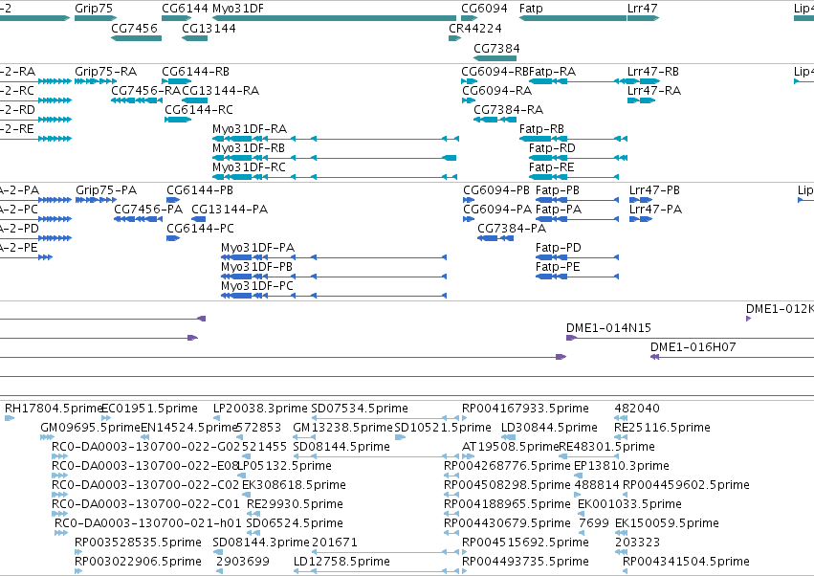Click the CG6144-PC protein label
The image size is (814, 576).
point(200,229)
